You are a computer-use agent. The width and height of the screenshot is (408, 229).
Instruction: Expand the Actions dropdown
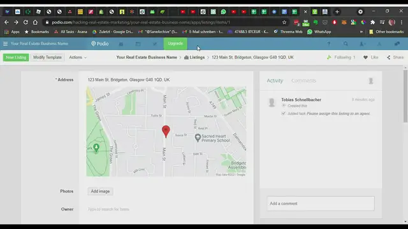[78, 57]
